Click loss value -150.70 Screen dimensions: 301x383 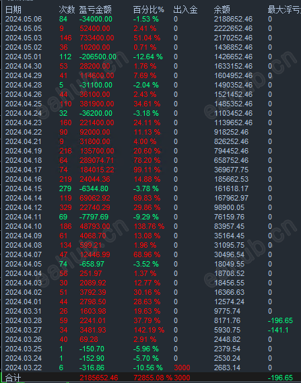92,349
